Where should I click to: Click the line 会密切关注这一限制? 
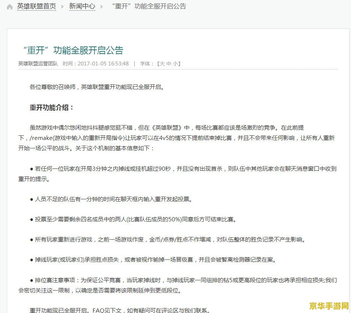click(x=100, y=291)
